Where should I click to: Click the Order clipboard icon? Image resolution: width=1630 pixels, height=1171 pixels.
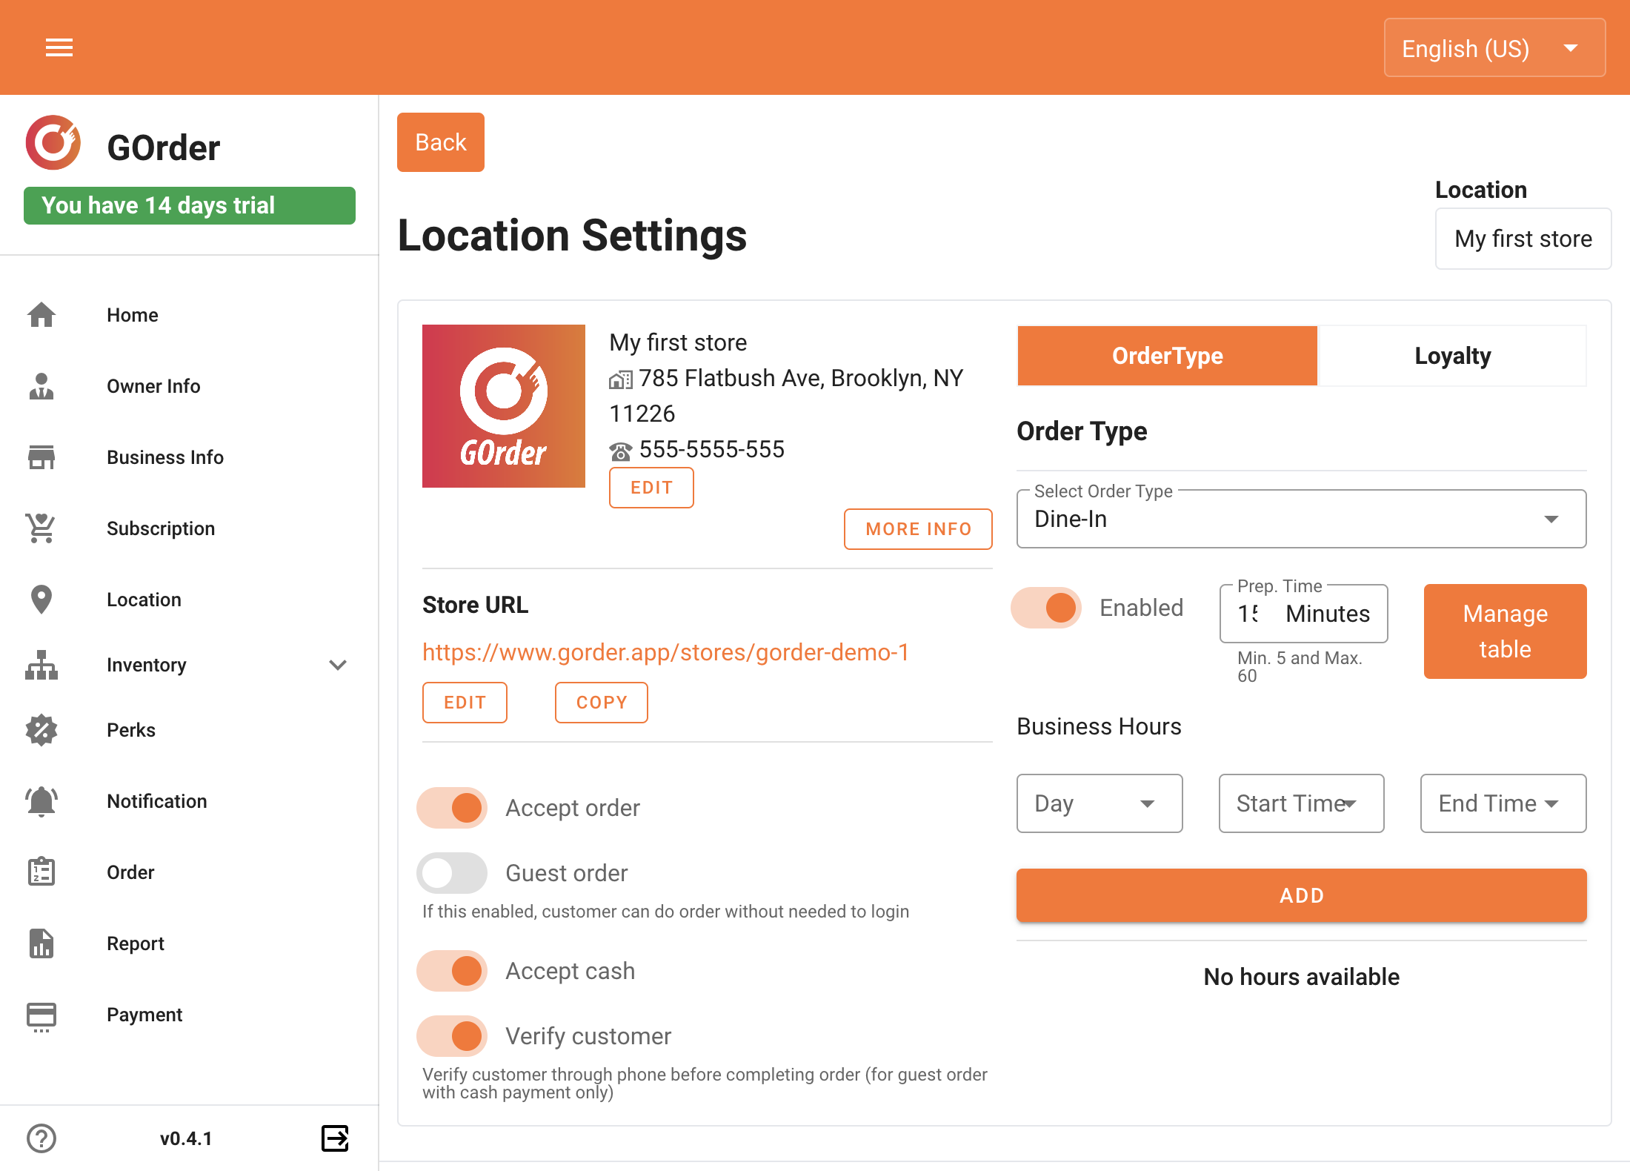(x=41, y=872)
